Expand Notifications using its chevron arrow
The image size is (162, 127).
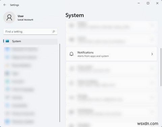click(152, 54)
